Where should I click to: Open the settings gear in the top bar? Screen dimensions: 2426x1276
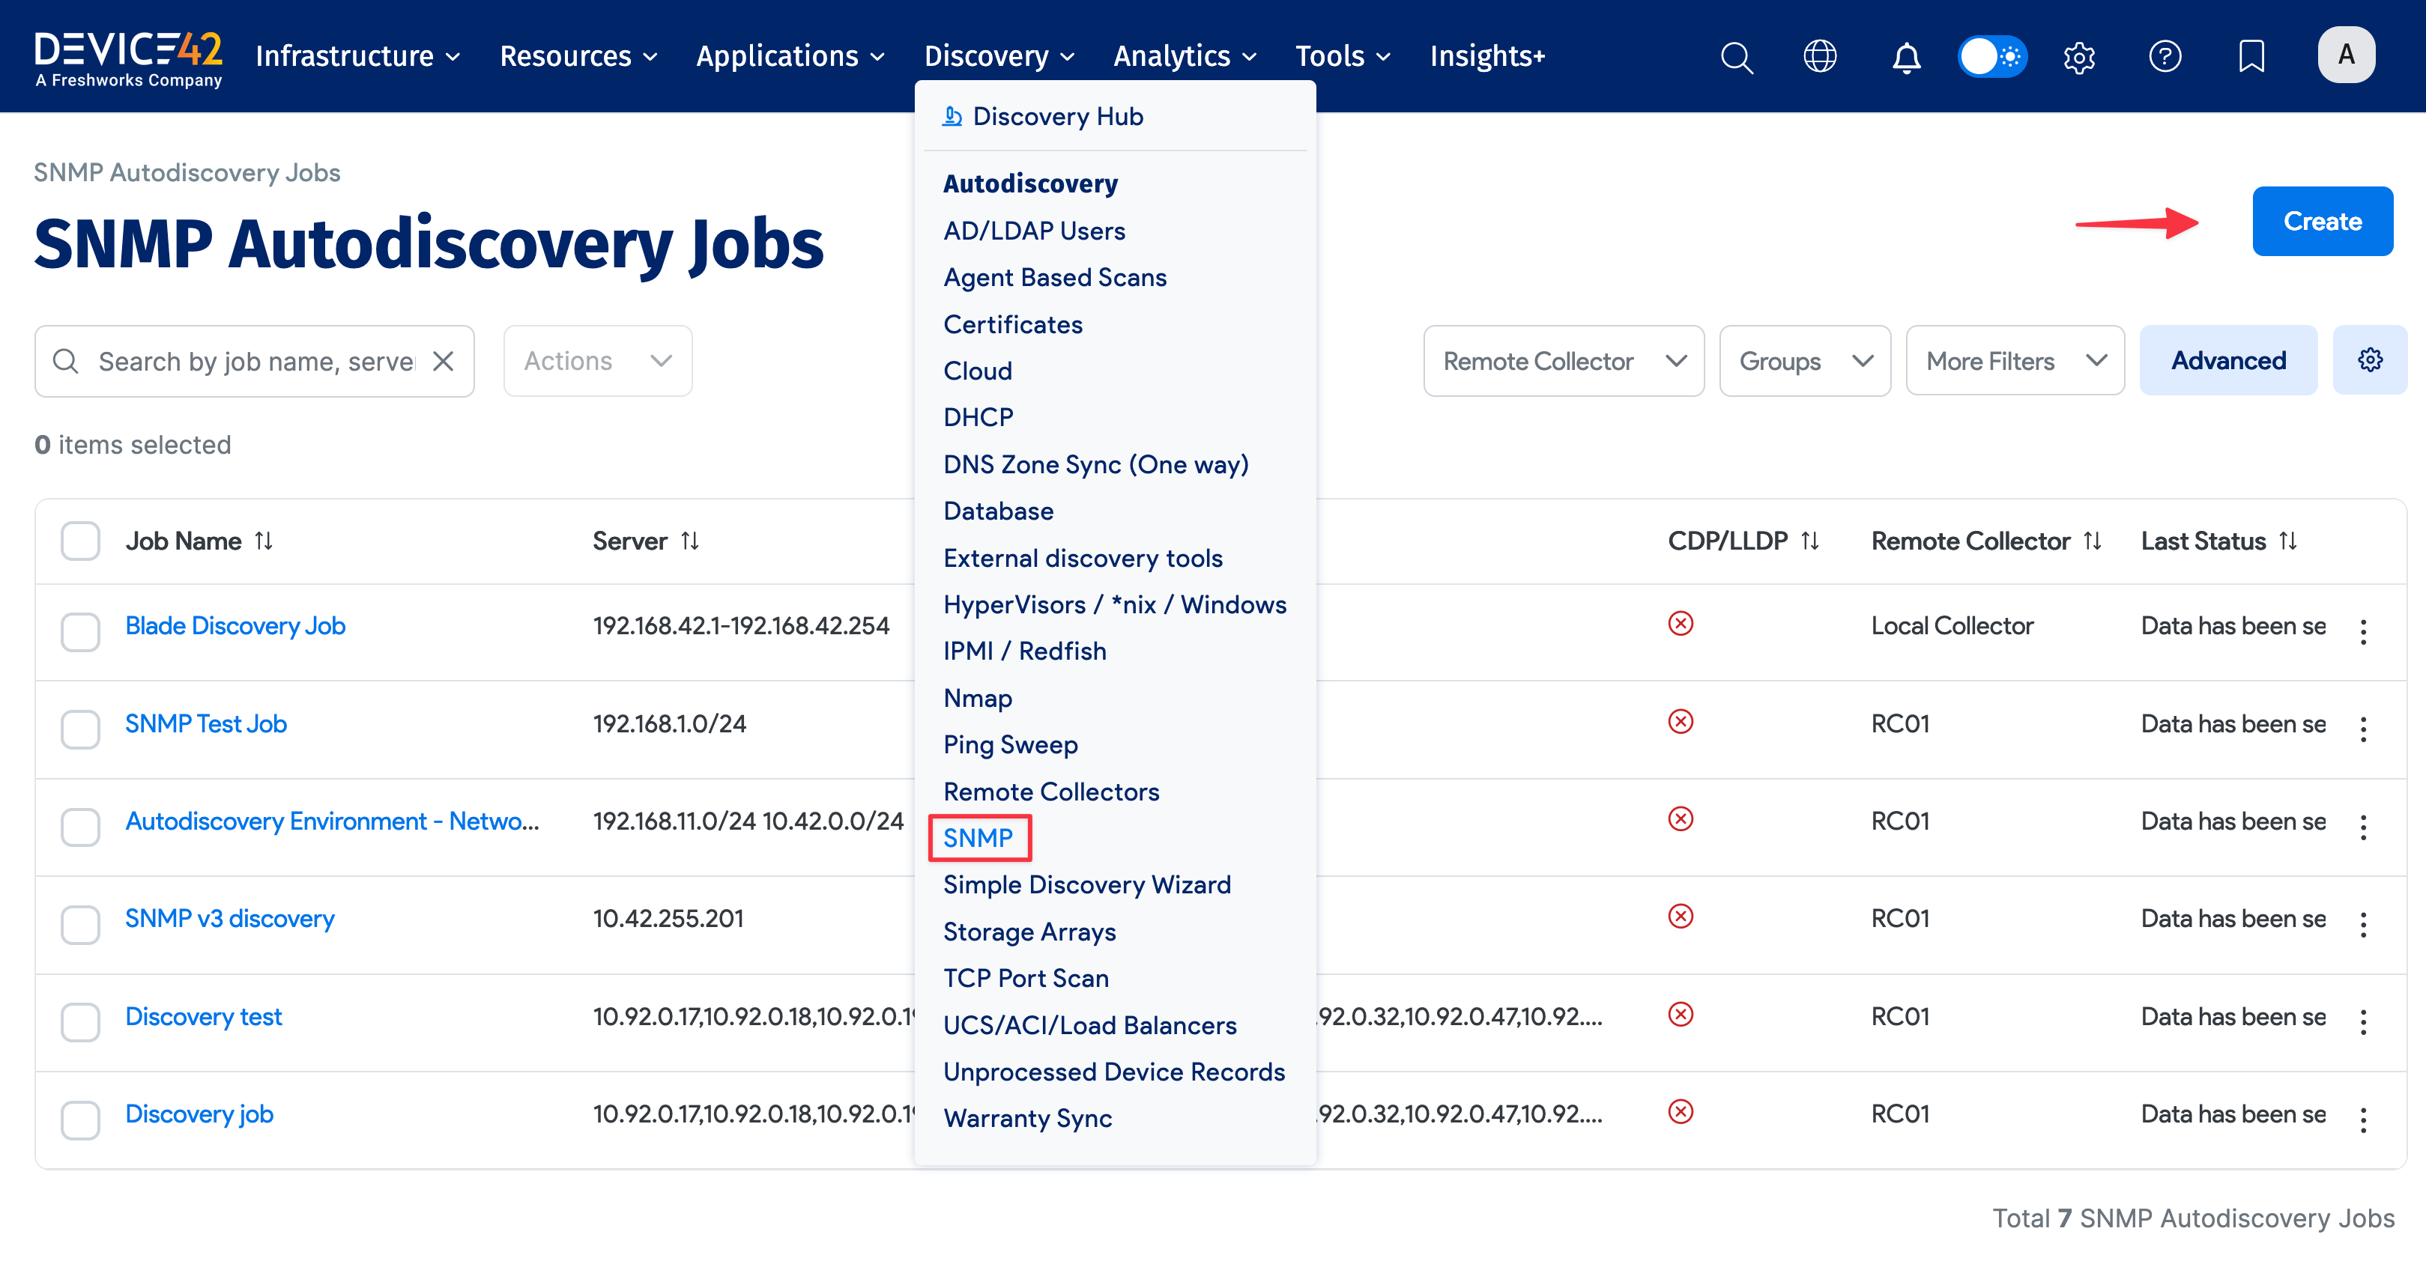click(x=2079, y=56)
